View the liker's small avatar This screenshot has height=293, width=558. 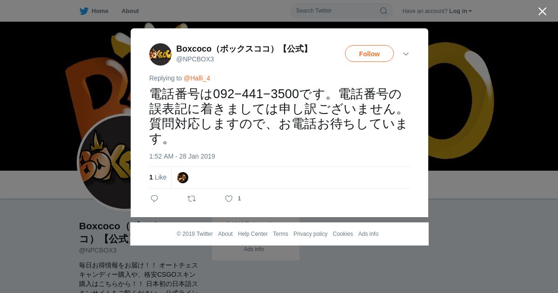pos(183,178)
